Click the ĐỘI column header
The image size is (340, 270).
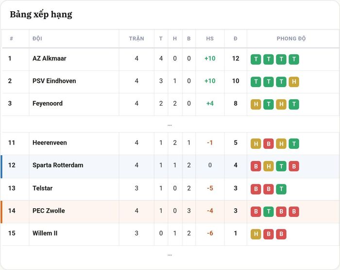[37, 38]
